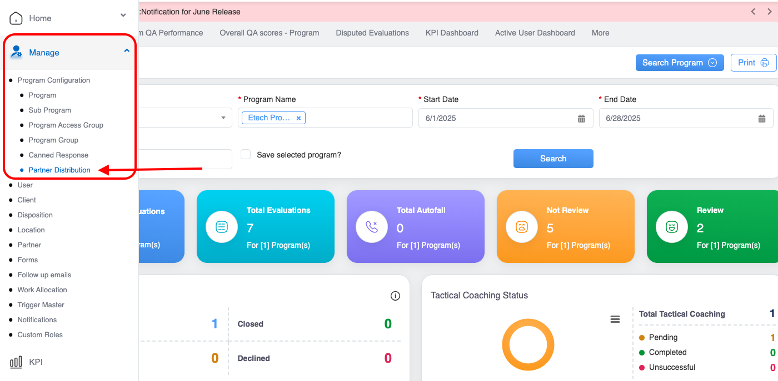Click the info icon above Closed count
This screenshot has width=778, height=381.
tap(395, 296)
